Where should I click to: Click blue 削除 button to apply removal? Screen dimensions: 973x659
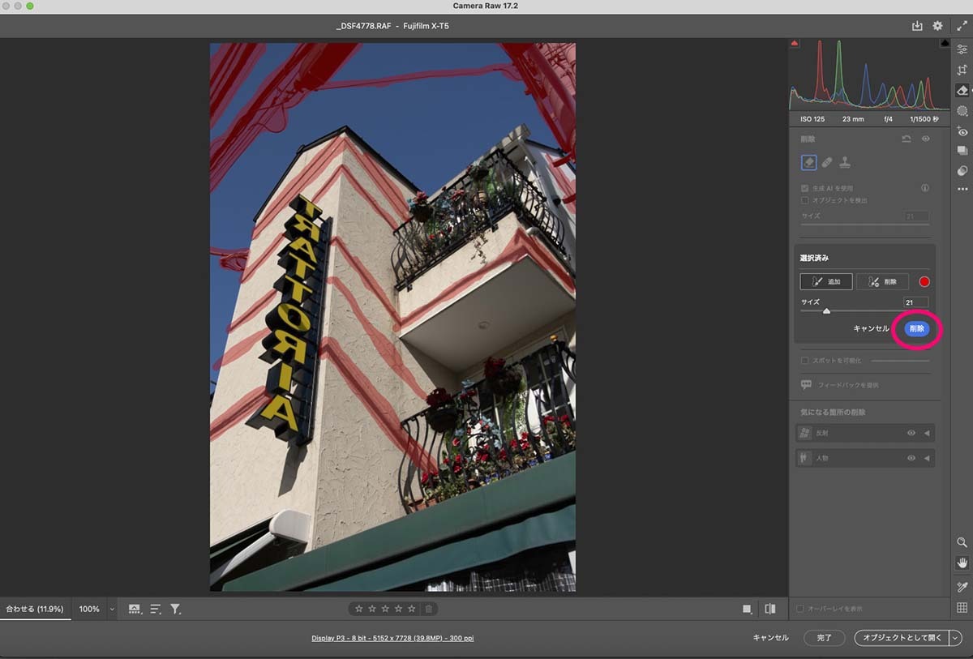pos(917,328)
